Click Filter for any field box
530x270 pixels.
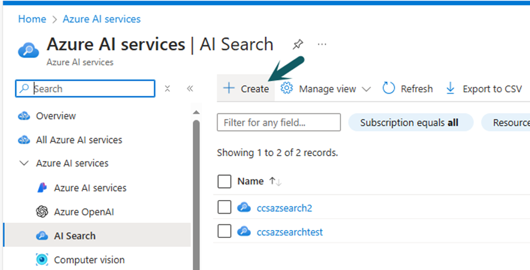point(279,122)
